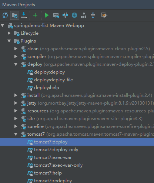
Task: Expand the Lifecycle folder
Action: [9, 33]
